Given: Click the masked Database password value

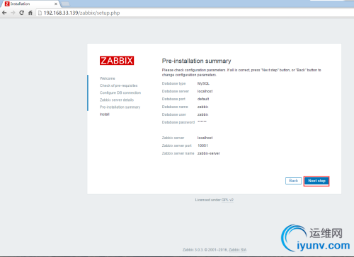Looking at the screenshot, I should [202, 121].
